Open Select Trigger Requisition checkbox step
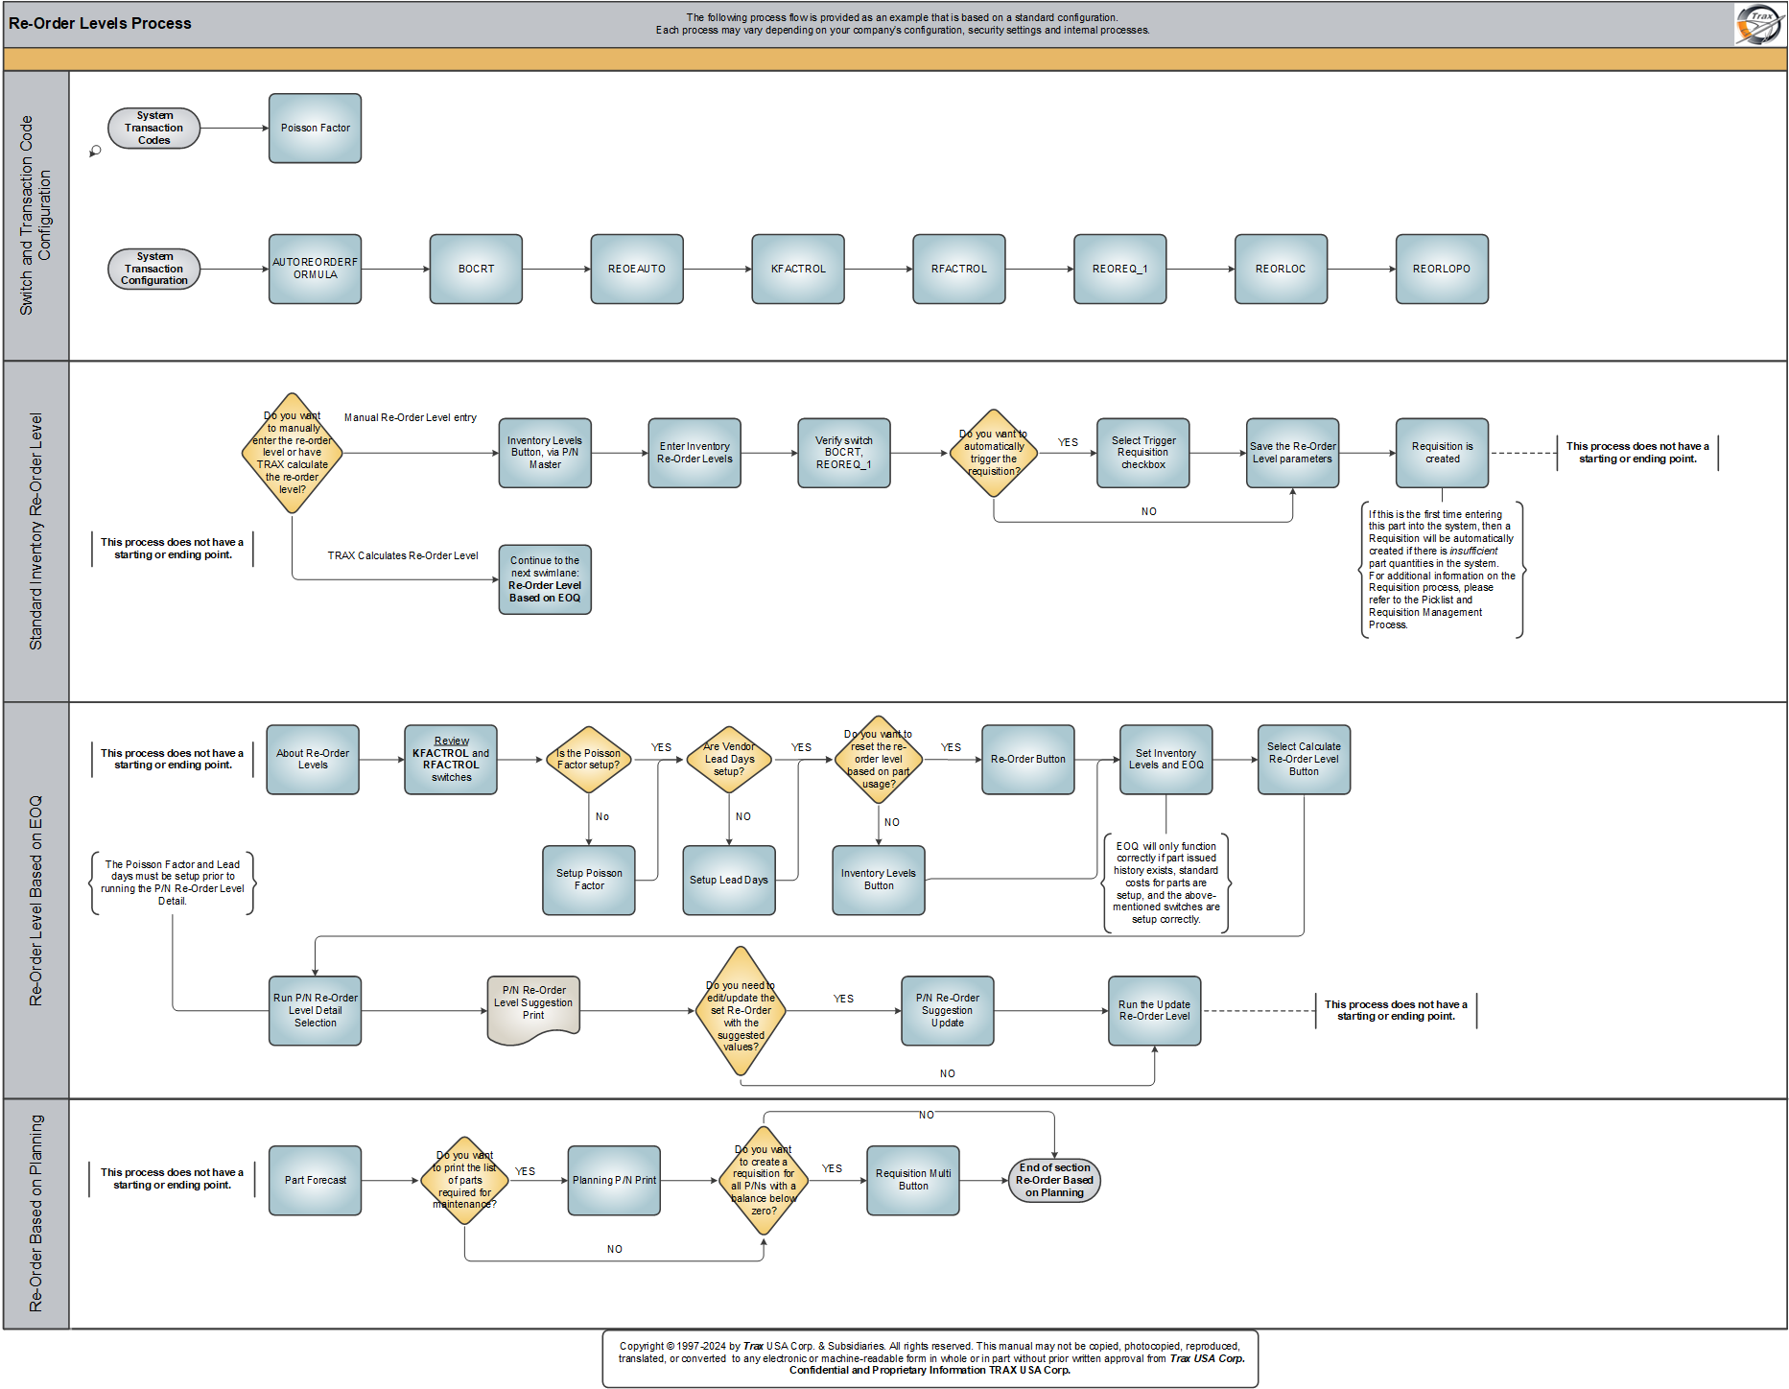The image size is (1789, 1389). tap(1143, 453)
